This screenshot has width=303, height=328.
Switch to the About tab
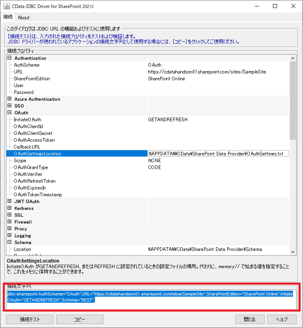[x=23, y=18]
